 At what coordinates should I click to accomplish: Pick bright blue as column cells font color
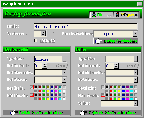52,91
